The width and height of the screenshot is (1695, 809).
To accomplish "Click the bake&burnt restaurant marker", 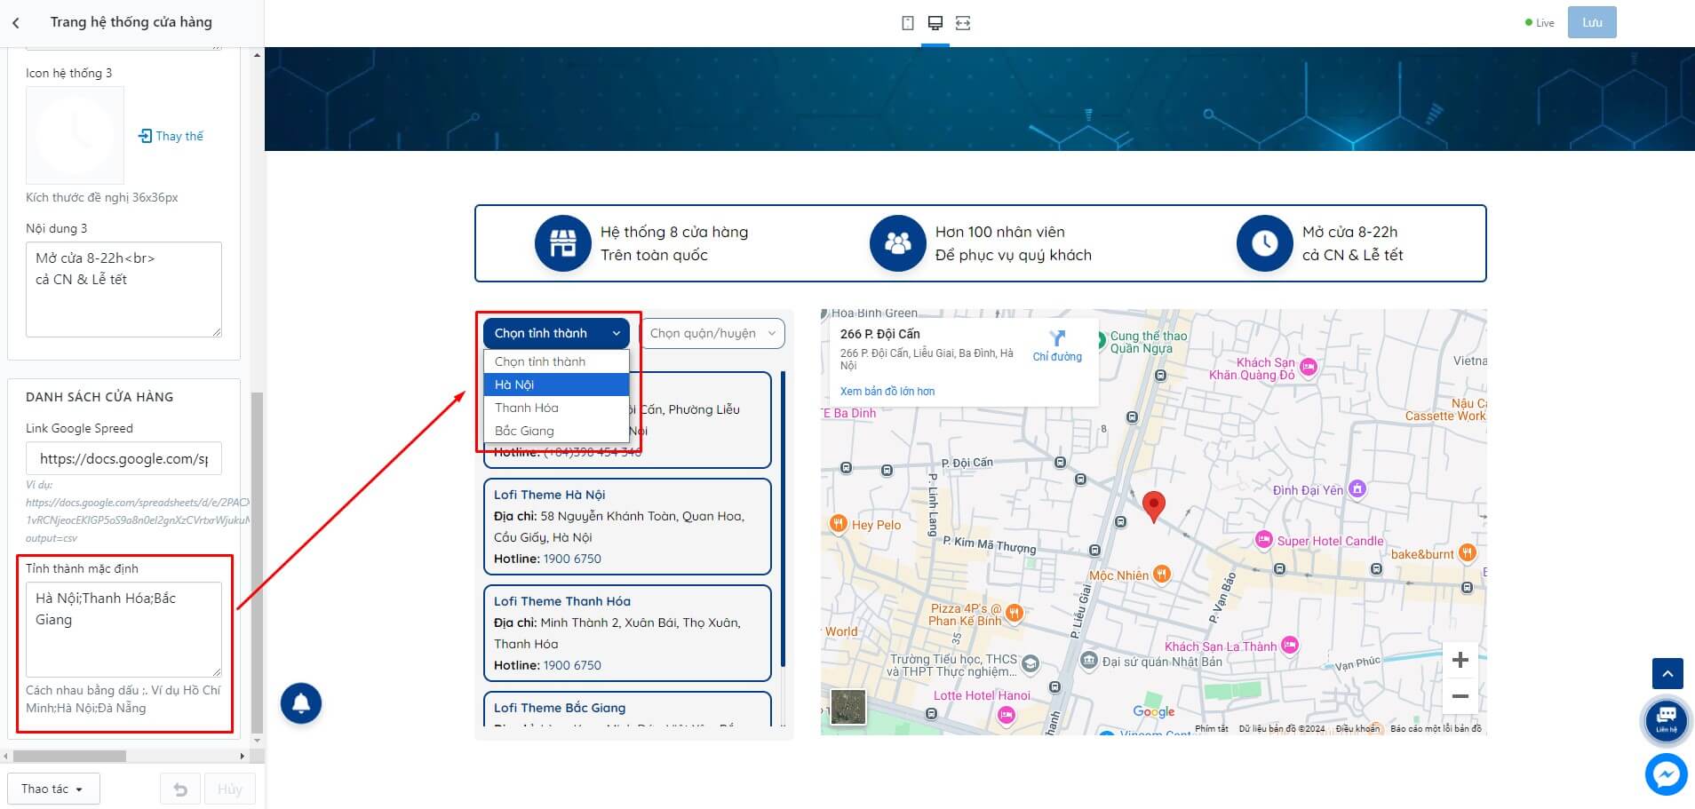I will [x=1468, y=552].
